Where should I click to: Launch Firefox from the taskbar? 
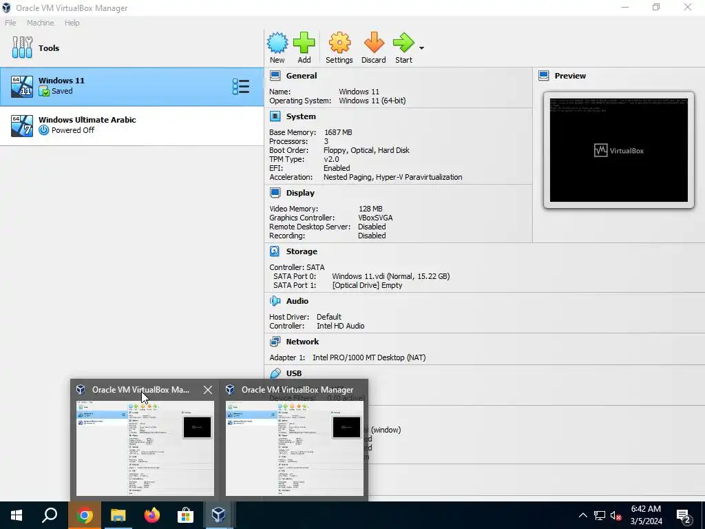coord(152,515)
